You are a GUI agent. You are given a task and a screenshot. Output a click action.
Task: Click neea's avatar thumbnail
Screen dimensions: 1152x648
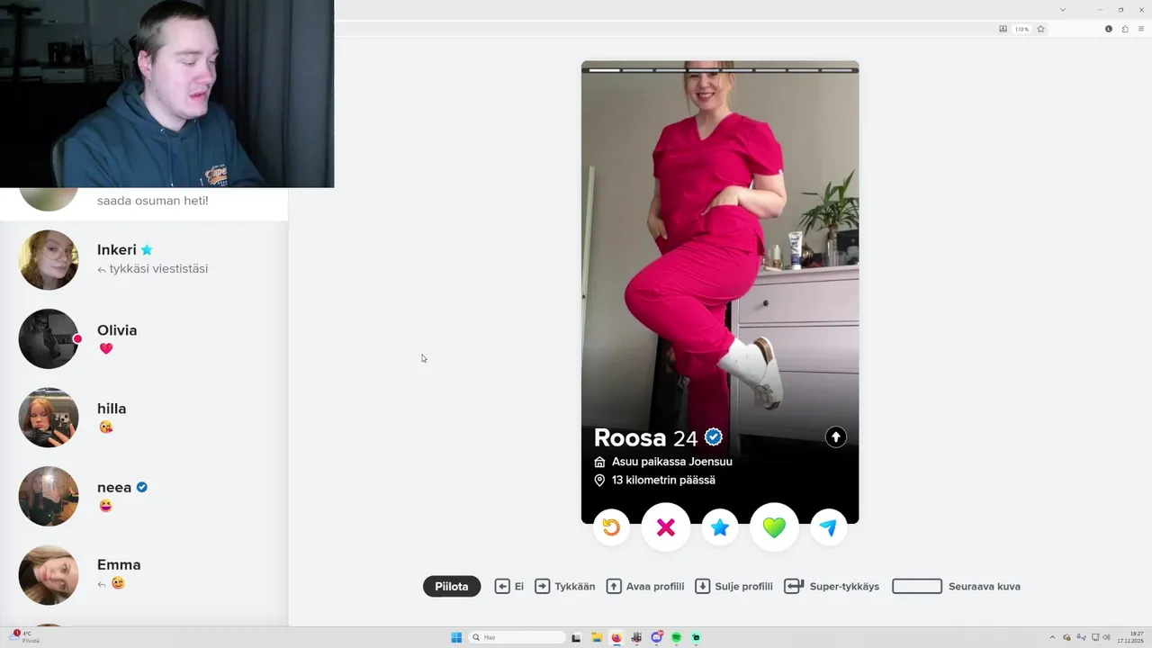pyautogui.click(x=49, y=496)
